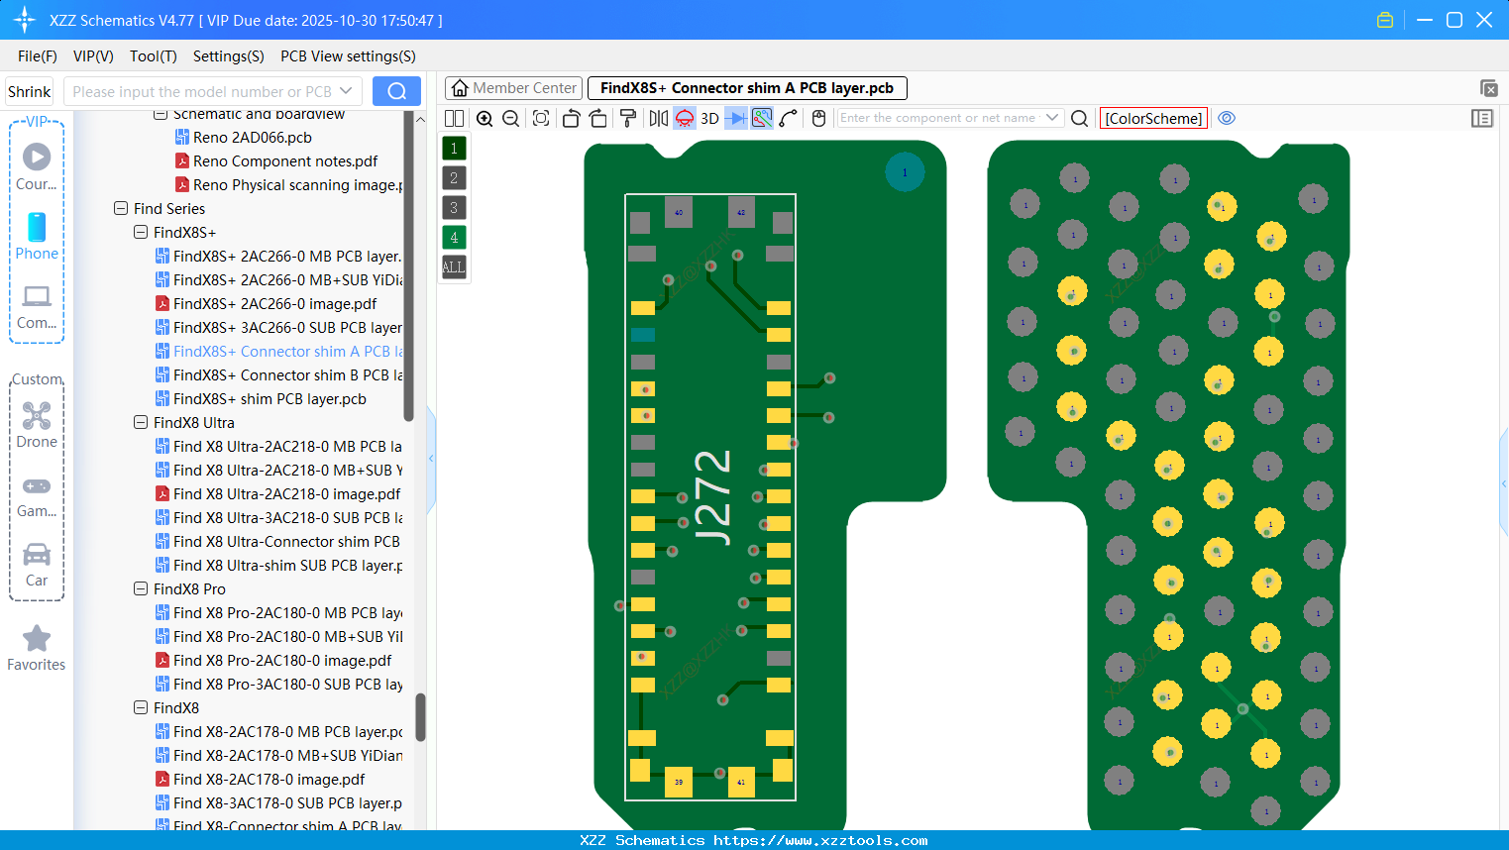Click the Favorites star icon
This screenshot has width=1509, height=850.
[36, 639]
